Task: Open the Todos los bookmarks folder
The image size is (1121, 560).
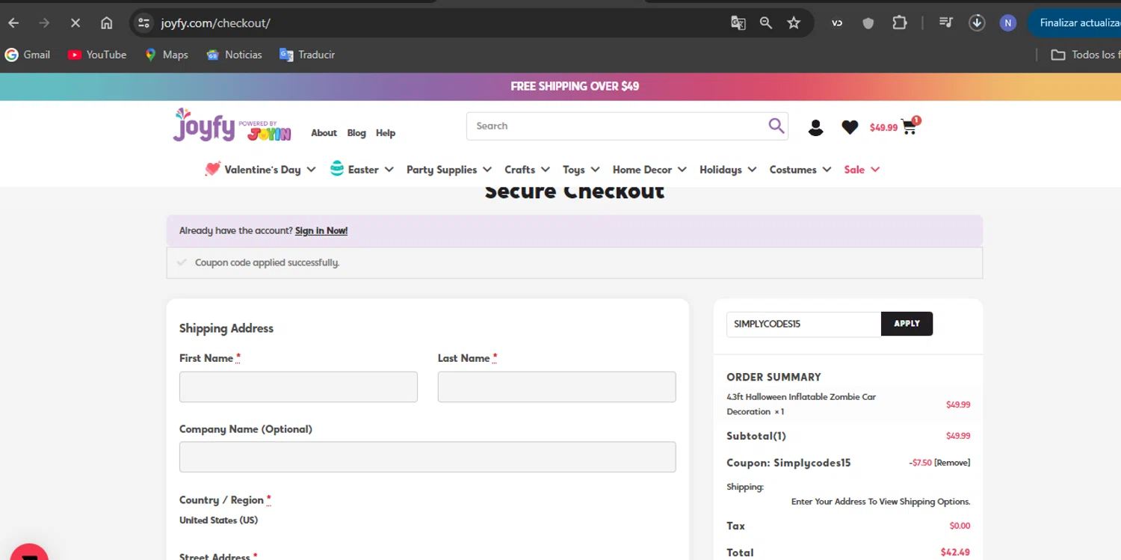Action: click(x=1085, y=55)
